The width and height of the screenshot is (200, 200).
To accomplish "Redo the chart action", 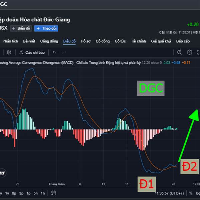I will 64,52.
